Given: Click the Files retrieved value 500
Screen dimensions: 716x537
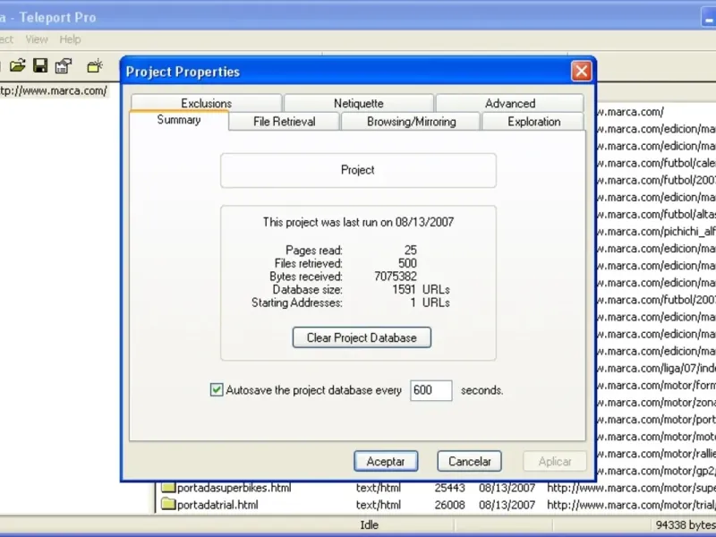Looking at the screenshot, I should (407, 263).
